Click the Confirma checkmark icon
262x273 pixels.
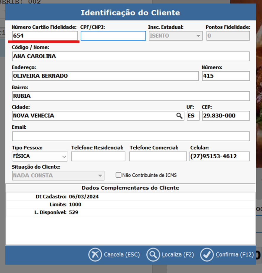[x=207, y=254]
